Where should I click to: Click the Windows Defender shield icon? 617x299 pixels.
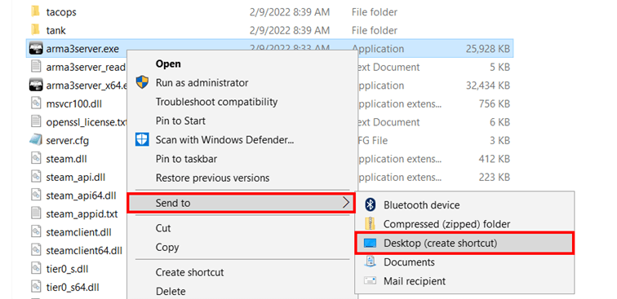142,139
